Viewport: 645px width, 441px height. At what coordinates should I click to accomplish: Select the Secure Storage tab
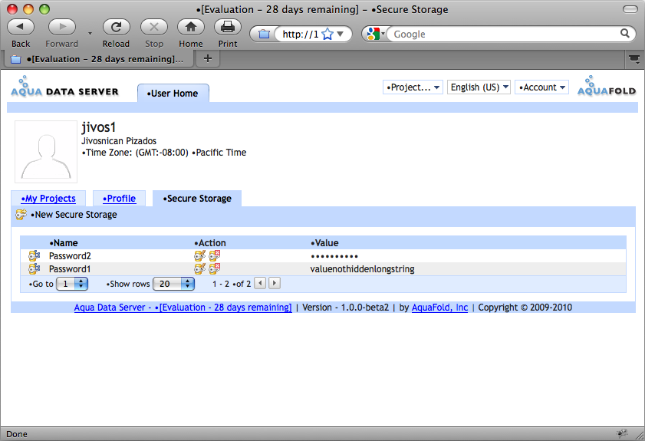[197, 199]
